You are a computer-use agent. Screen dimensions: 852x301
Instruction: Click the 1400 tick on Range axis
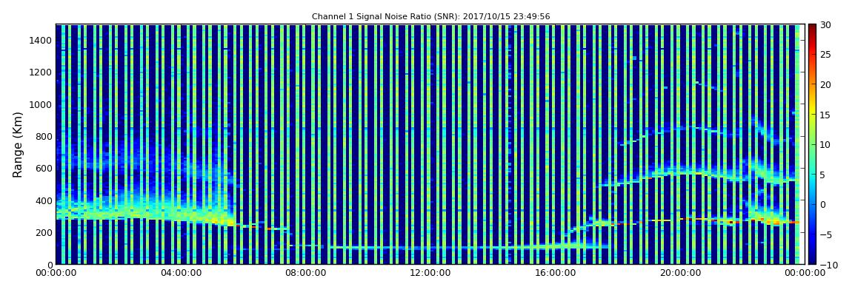click(41, 41)
